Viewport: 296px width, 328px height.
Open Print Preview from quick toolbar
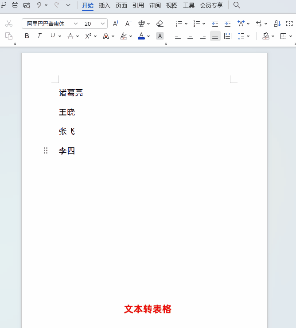pyautogui.click(x=27, y=5)
